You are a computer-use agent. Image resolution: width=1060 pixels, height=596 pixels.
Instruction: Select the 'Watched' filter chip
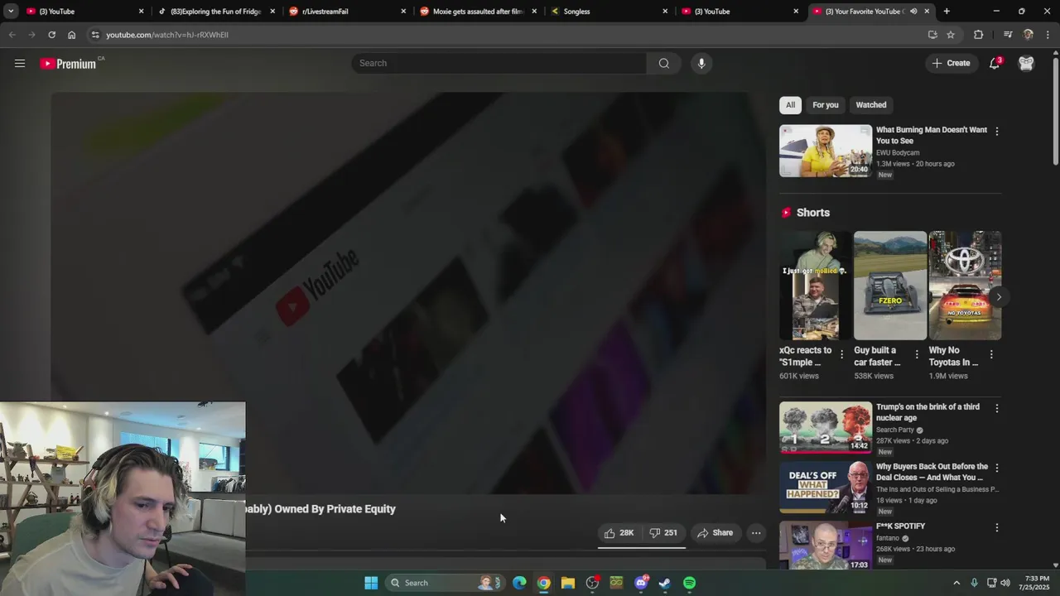point(871,105)
